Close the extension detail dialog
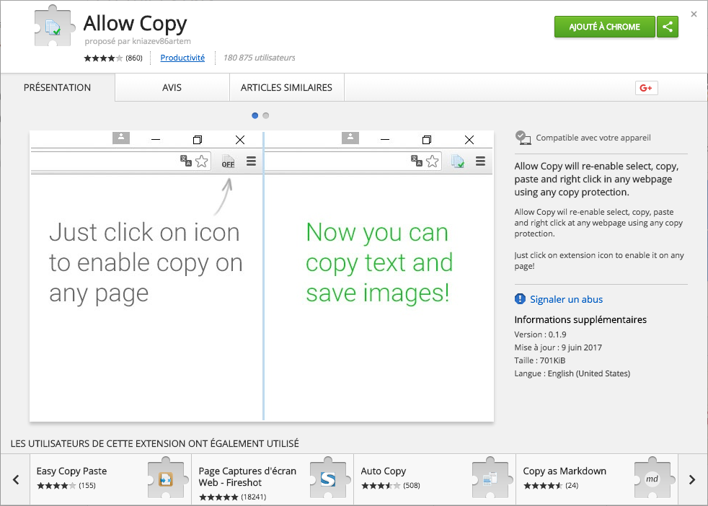This screenshot has width=708, height=506. point(694,14)
